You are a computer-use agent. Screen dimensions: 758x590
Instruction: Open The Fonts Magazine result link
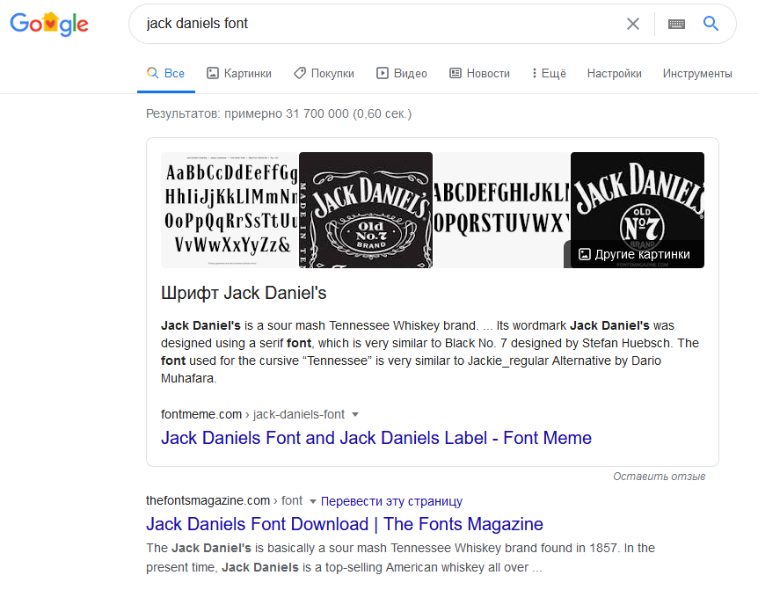click(344, 524)
